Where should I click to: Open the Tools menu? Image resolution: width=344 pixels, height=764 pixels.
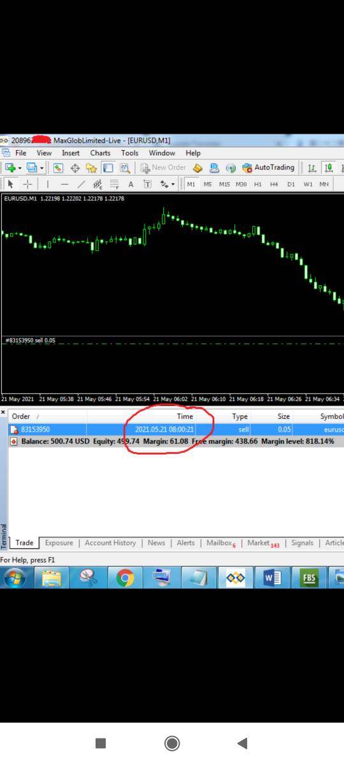130,153
